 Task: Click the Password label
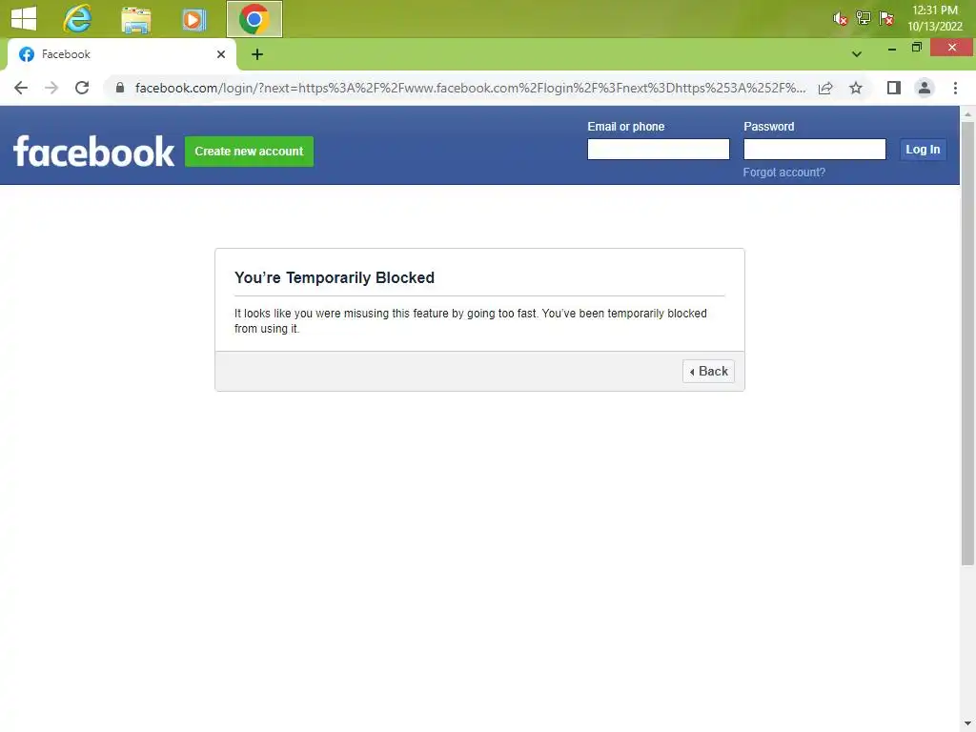tap(769, 127)
